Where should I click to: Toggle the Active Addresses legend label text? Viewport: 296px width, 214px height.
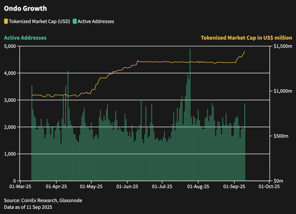pyautogui.click(x=96, y=21)
